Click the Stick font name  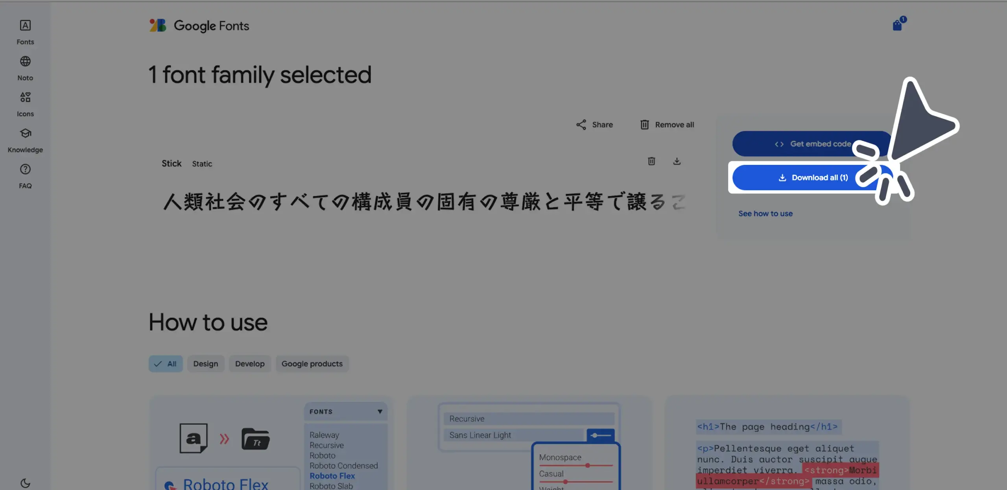click(x=172, y=163)
